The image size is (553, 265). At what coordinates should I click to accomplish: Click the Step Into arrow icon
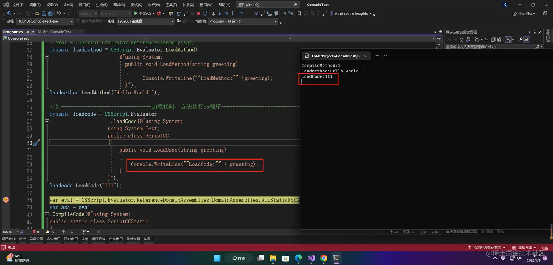pyautogui.click(x=220, y=14)
